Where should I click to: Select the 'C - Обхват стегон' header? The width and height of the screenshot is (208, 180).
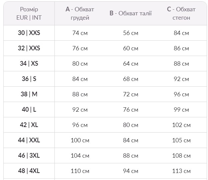(181, 13)
